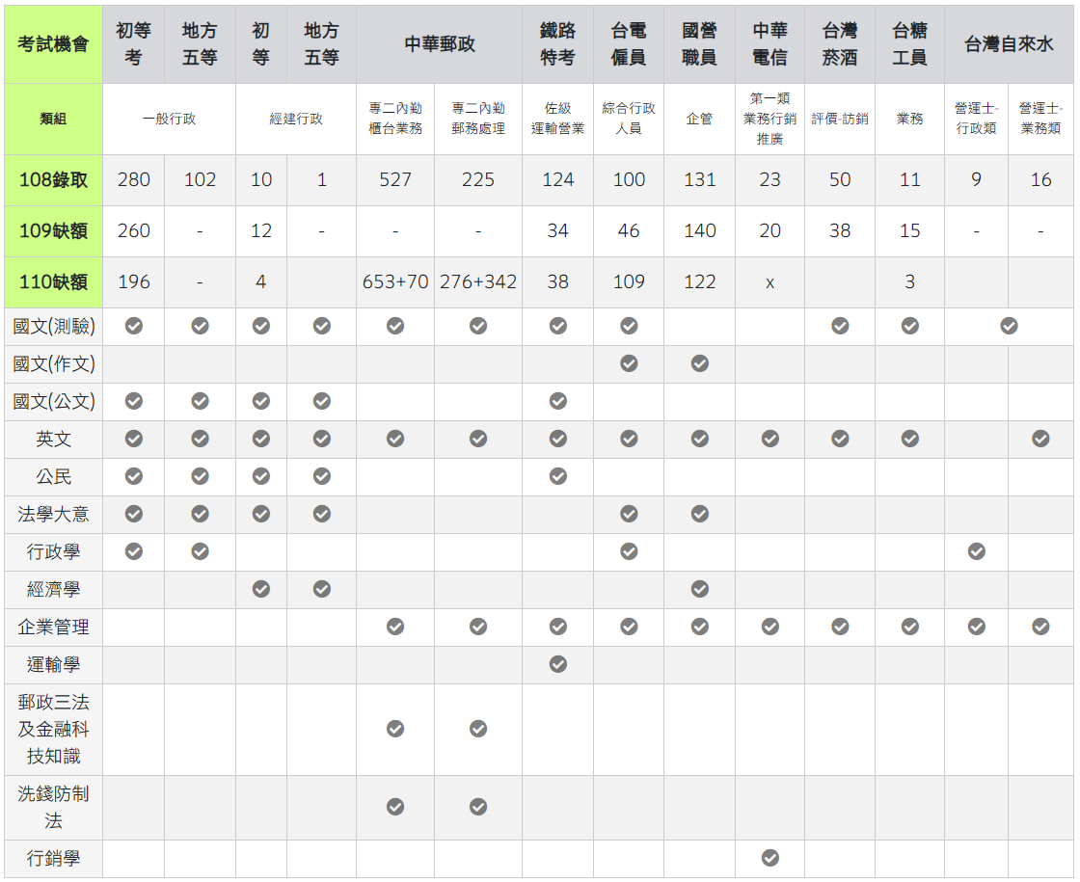Image resolution: width=1080 pixels, height=882 pixels.
Task: Click the x mark under 中華電信
Action: [769, 282]
